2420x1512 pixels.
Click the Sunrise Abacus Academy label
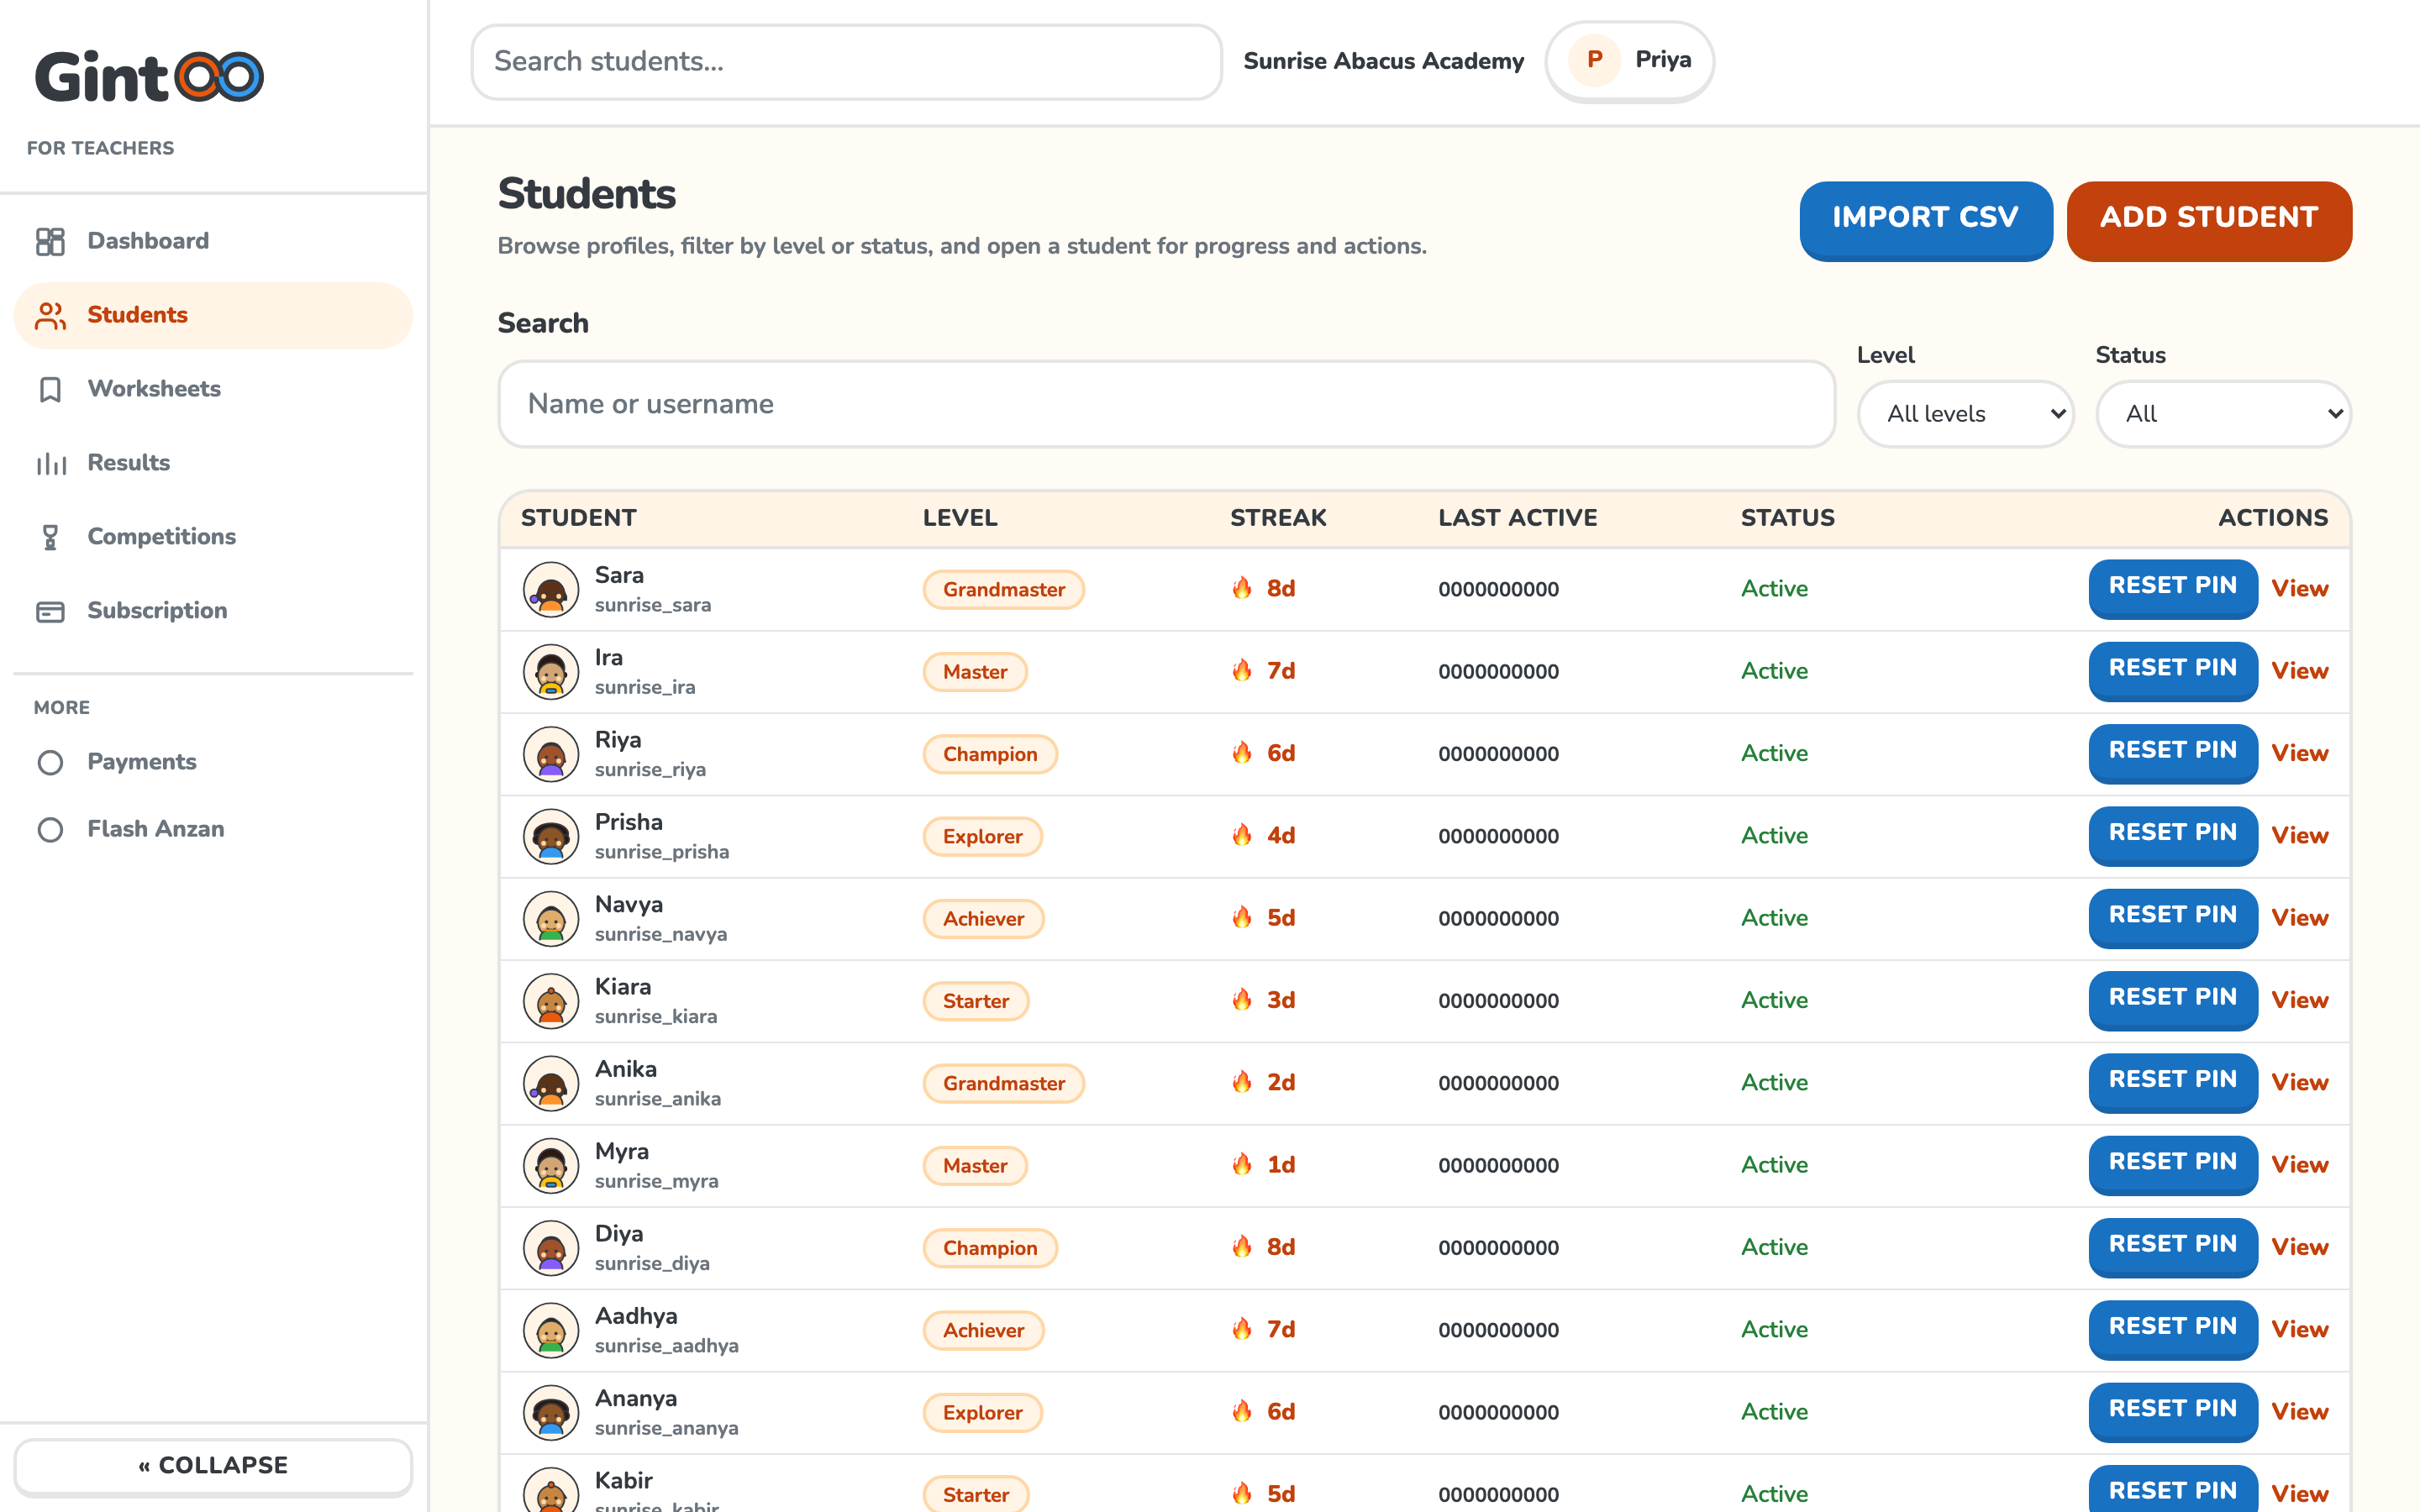[x=1384, y=61]
